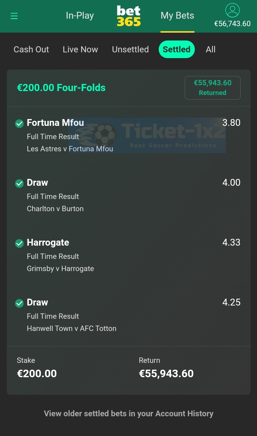Viewport: 257px width, 436px height.
Task: Open Account History older settled bets link
Action: (129, 413)
